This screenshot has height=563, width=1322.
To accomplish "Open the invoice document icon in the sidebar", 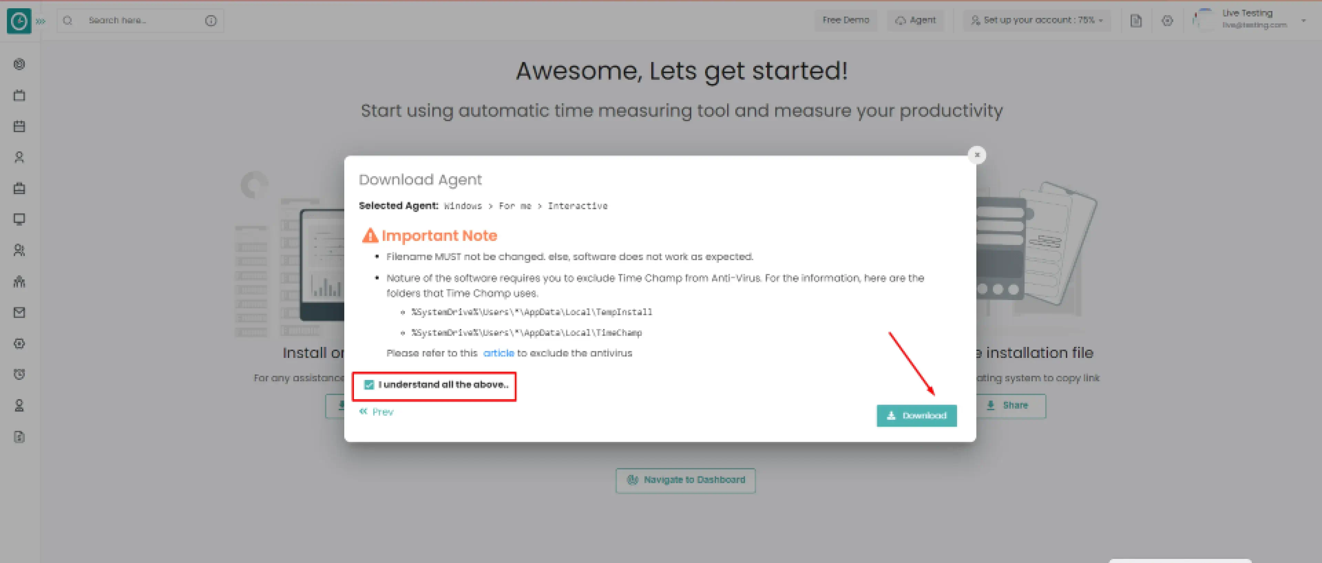I will click(20, 437).
